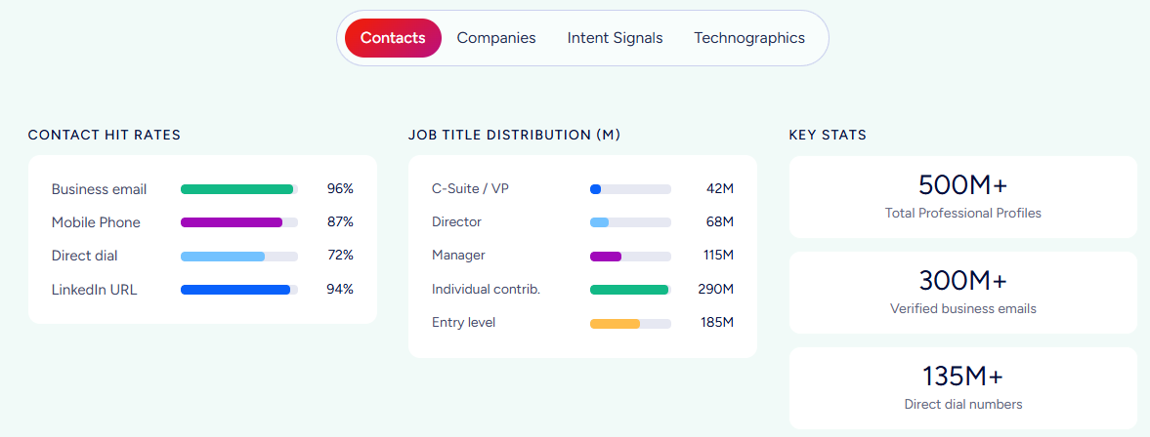The height and width of the screenshot is (437, 1150).
Task: Click the C-Suite / VP distribution bar
Action: (631, 189)
